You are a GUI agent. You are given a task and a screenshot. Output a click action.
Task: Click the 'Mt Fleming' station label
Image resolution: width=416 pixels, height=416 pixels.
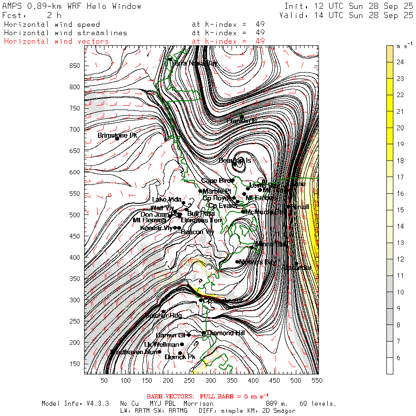click(x=149, y=220)
